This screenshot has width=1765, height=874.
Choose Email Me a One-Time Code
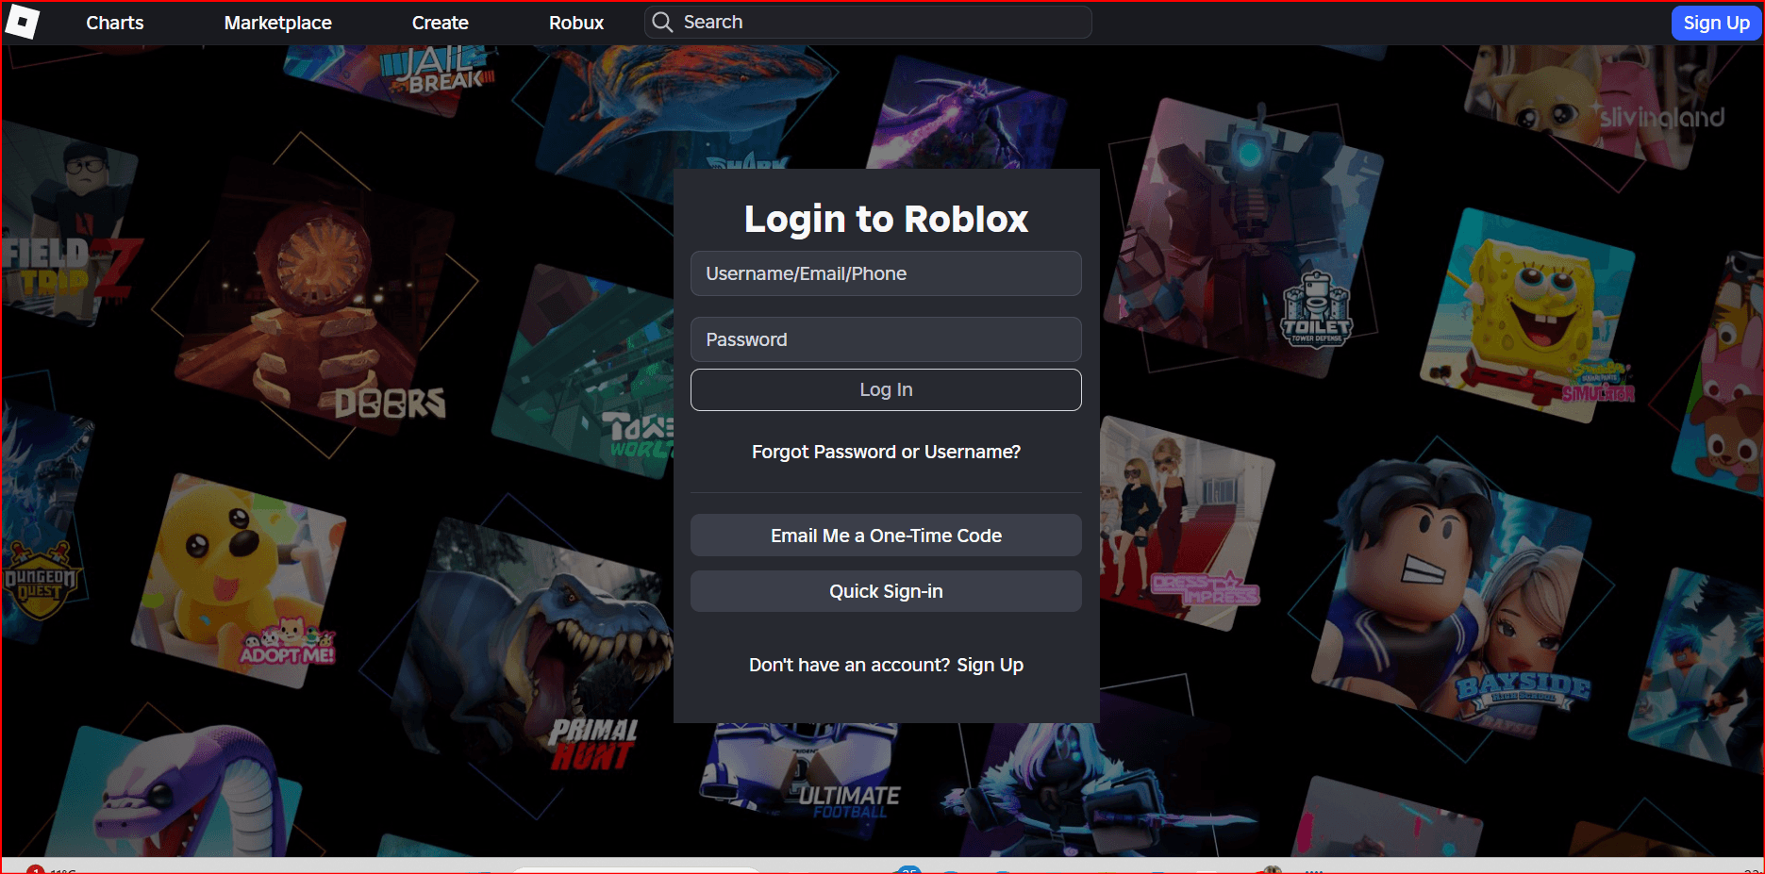point(885,536)
